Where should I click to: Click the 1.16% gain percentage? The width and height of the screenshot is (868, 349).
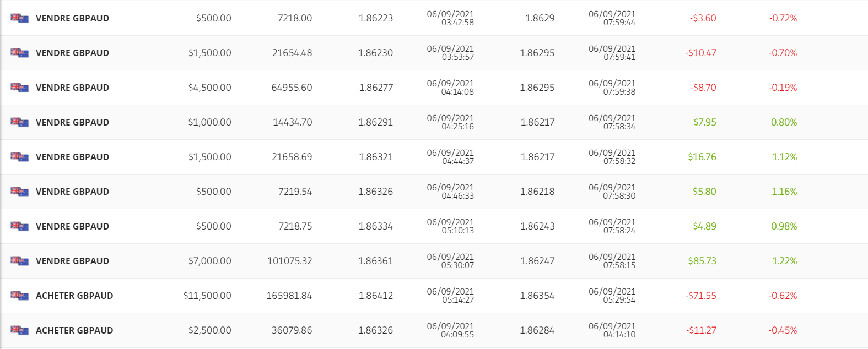coord(784,192)
